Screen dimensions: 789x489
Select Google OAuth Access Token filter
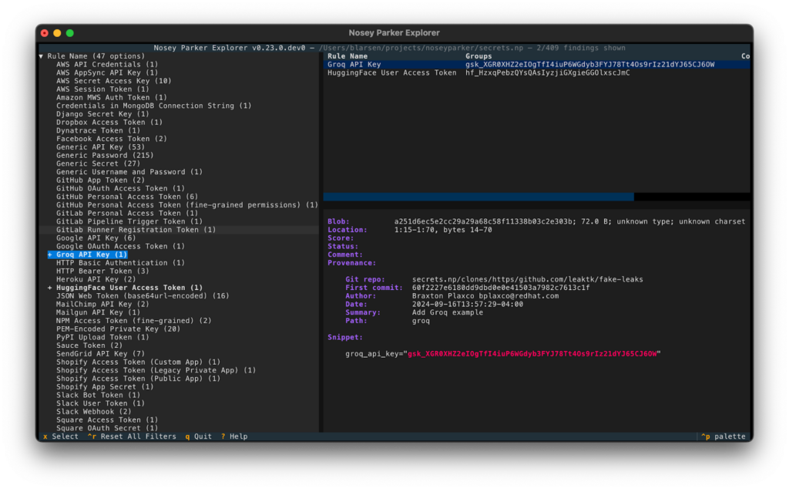120,246
